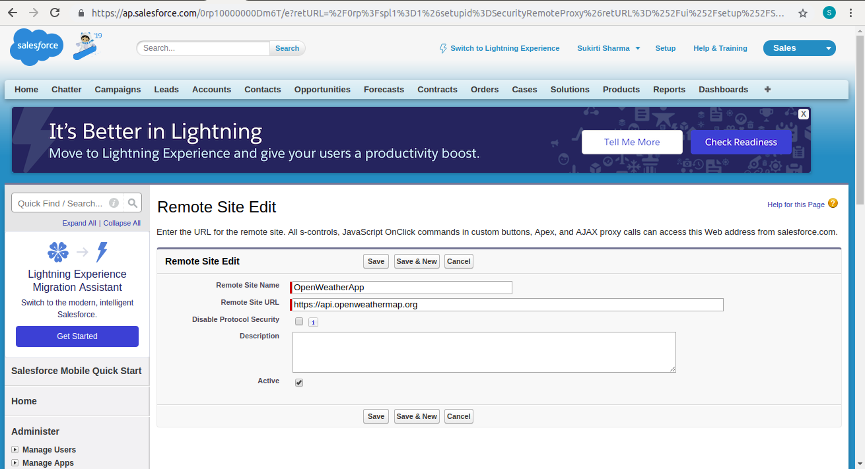The height and width of the screenshot is (469, 865).
Task: Uncheck the Active checkbox
Action: [x=299, y=382]
